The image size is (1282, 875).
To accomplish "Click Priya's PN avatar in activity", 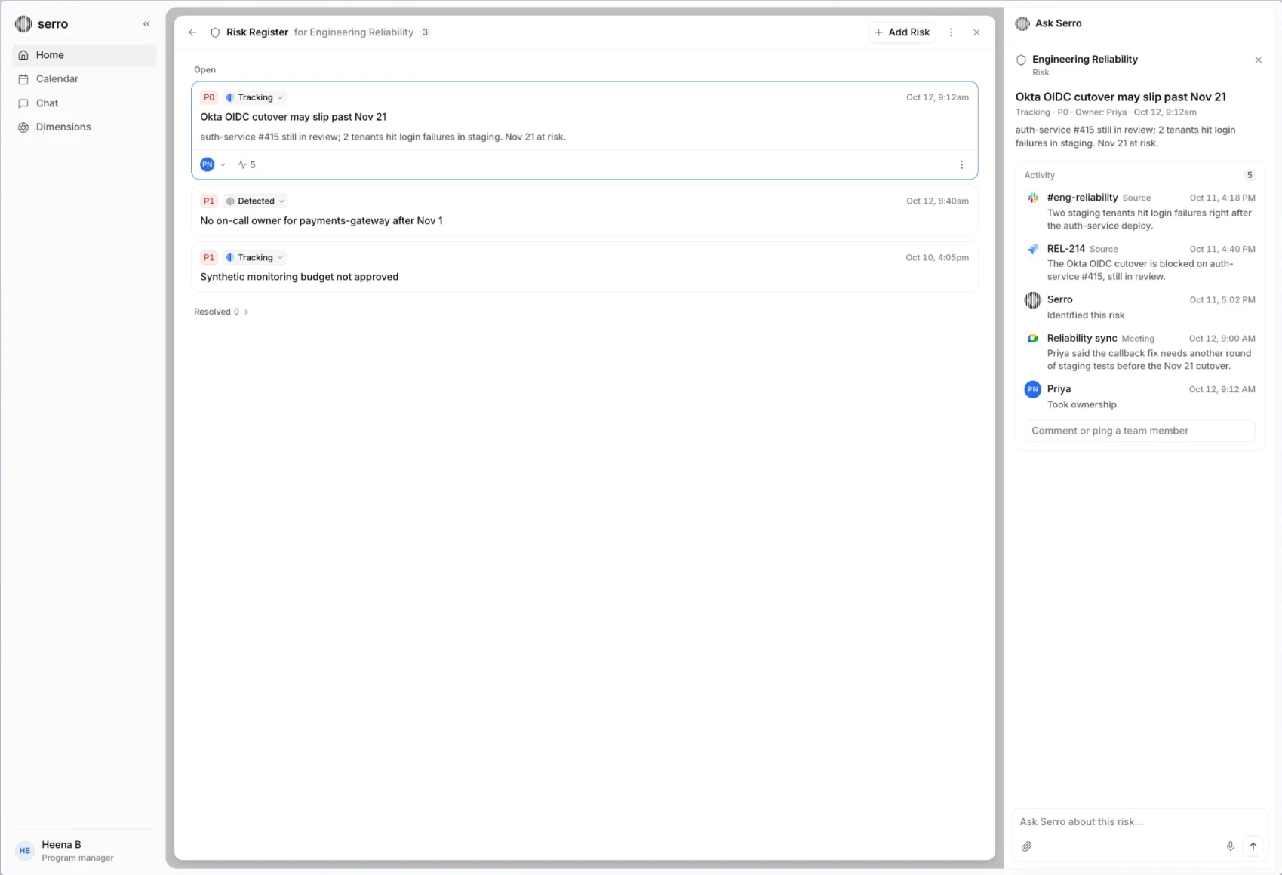I will [x=1033, y=389].
